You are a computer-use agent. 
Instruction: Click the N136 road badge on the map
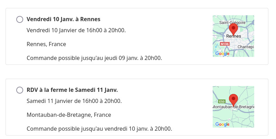click(225, 44)
